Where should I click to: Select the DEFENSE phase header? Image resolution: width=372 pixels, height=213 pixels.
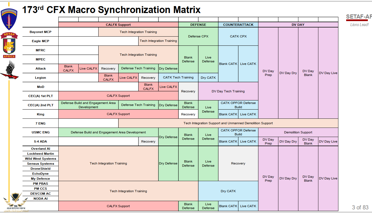pos(198,25)
